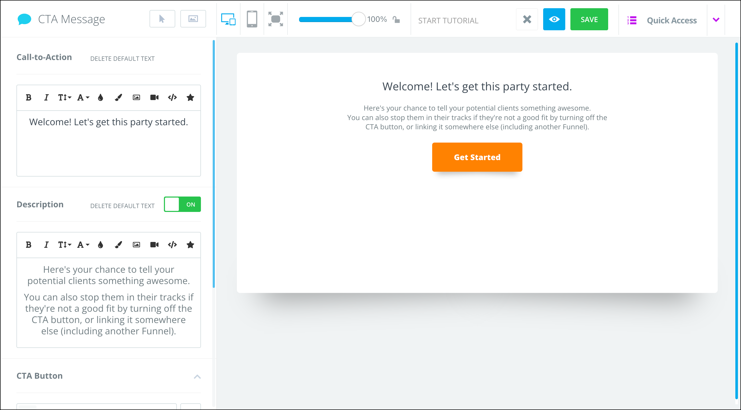Bold the Description text
Image resolution: width=741 pixels, height=410 pixels.
pos(29,245)
